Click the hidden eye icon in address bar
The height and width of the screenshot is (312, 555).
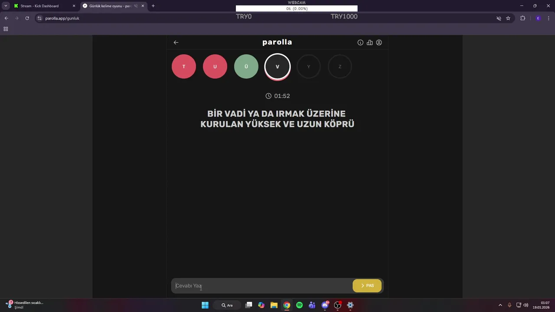click(499, 18)
